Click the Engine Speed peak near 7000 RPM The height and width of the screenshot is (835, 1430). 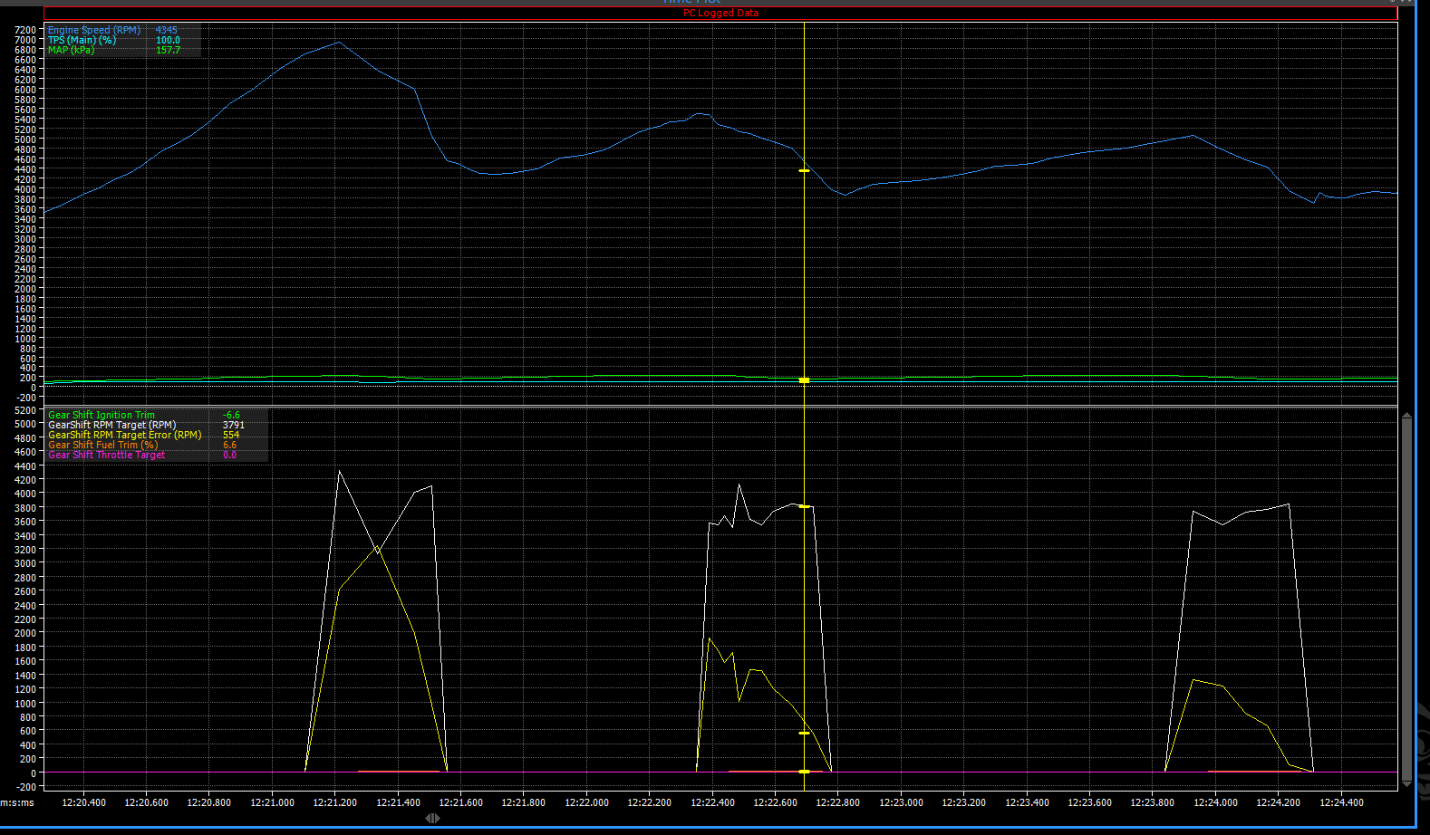[339, 42]
